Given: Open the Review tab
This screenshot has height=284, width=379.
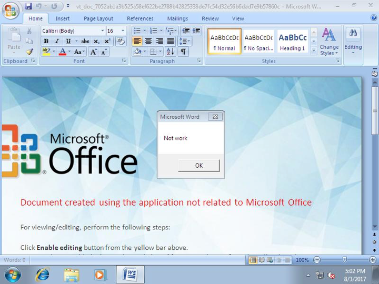Looking at the screenshot, I should (x=210, y=18).
